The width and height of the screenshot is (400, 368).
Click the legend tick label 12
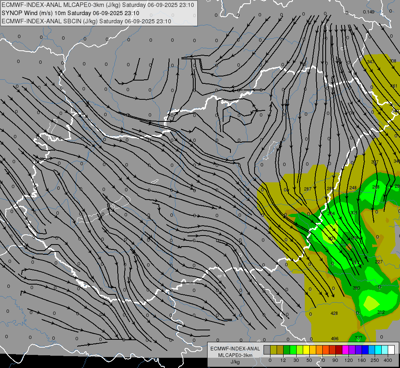(x=283, y=361)
